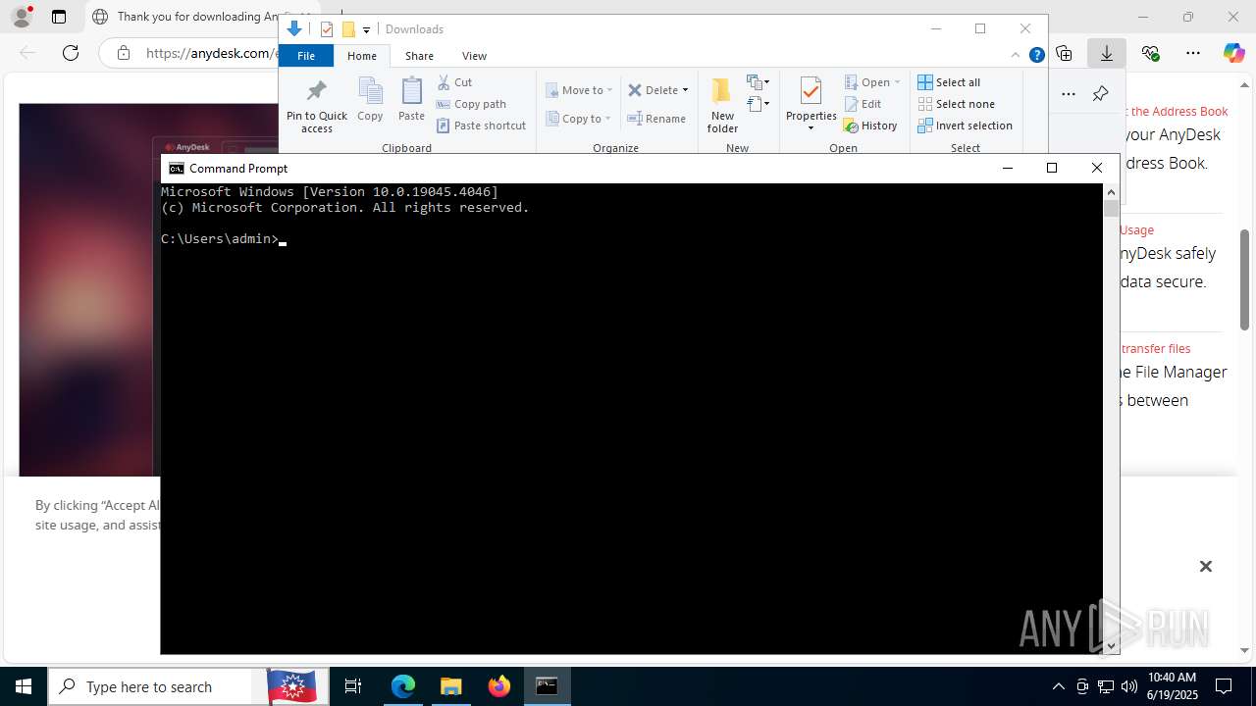Click the Address Book link
Screen dimensions: 1256x706
point(1178,111)
